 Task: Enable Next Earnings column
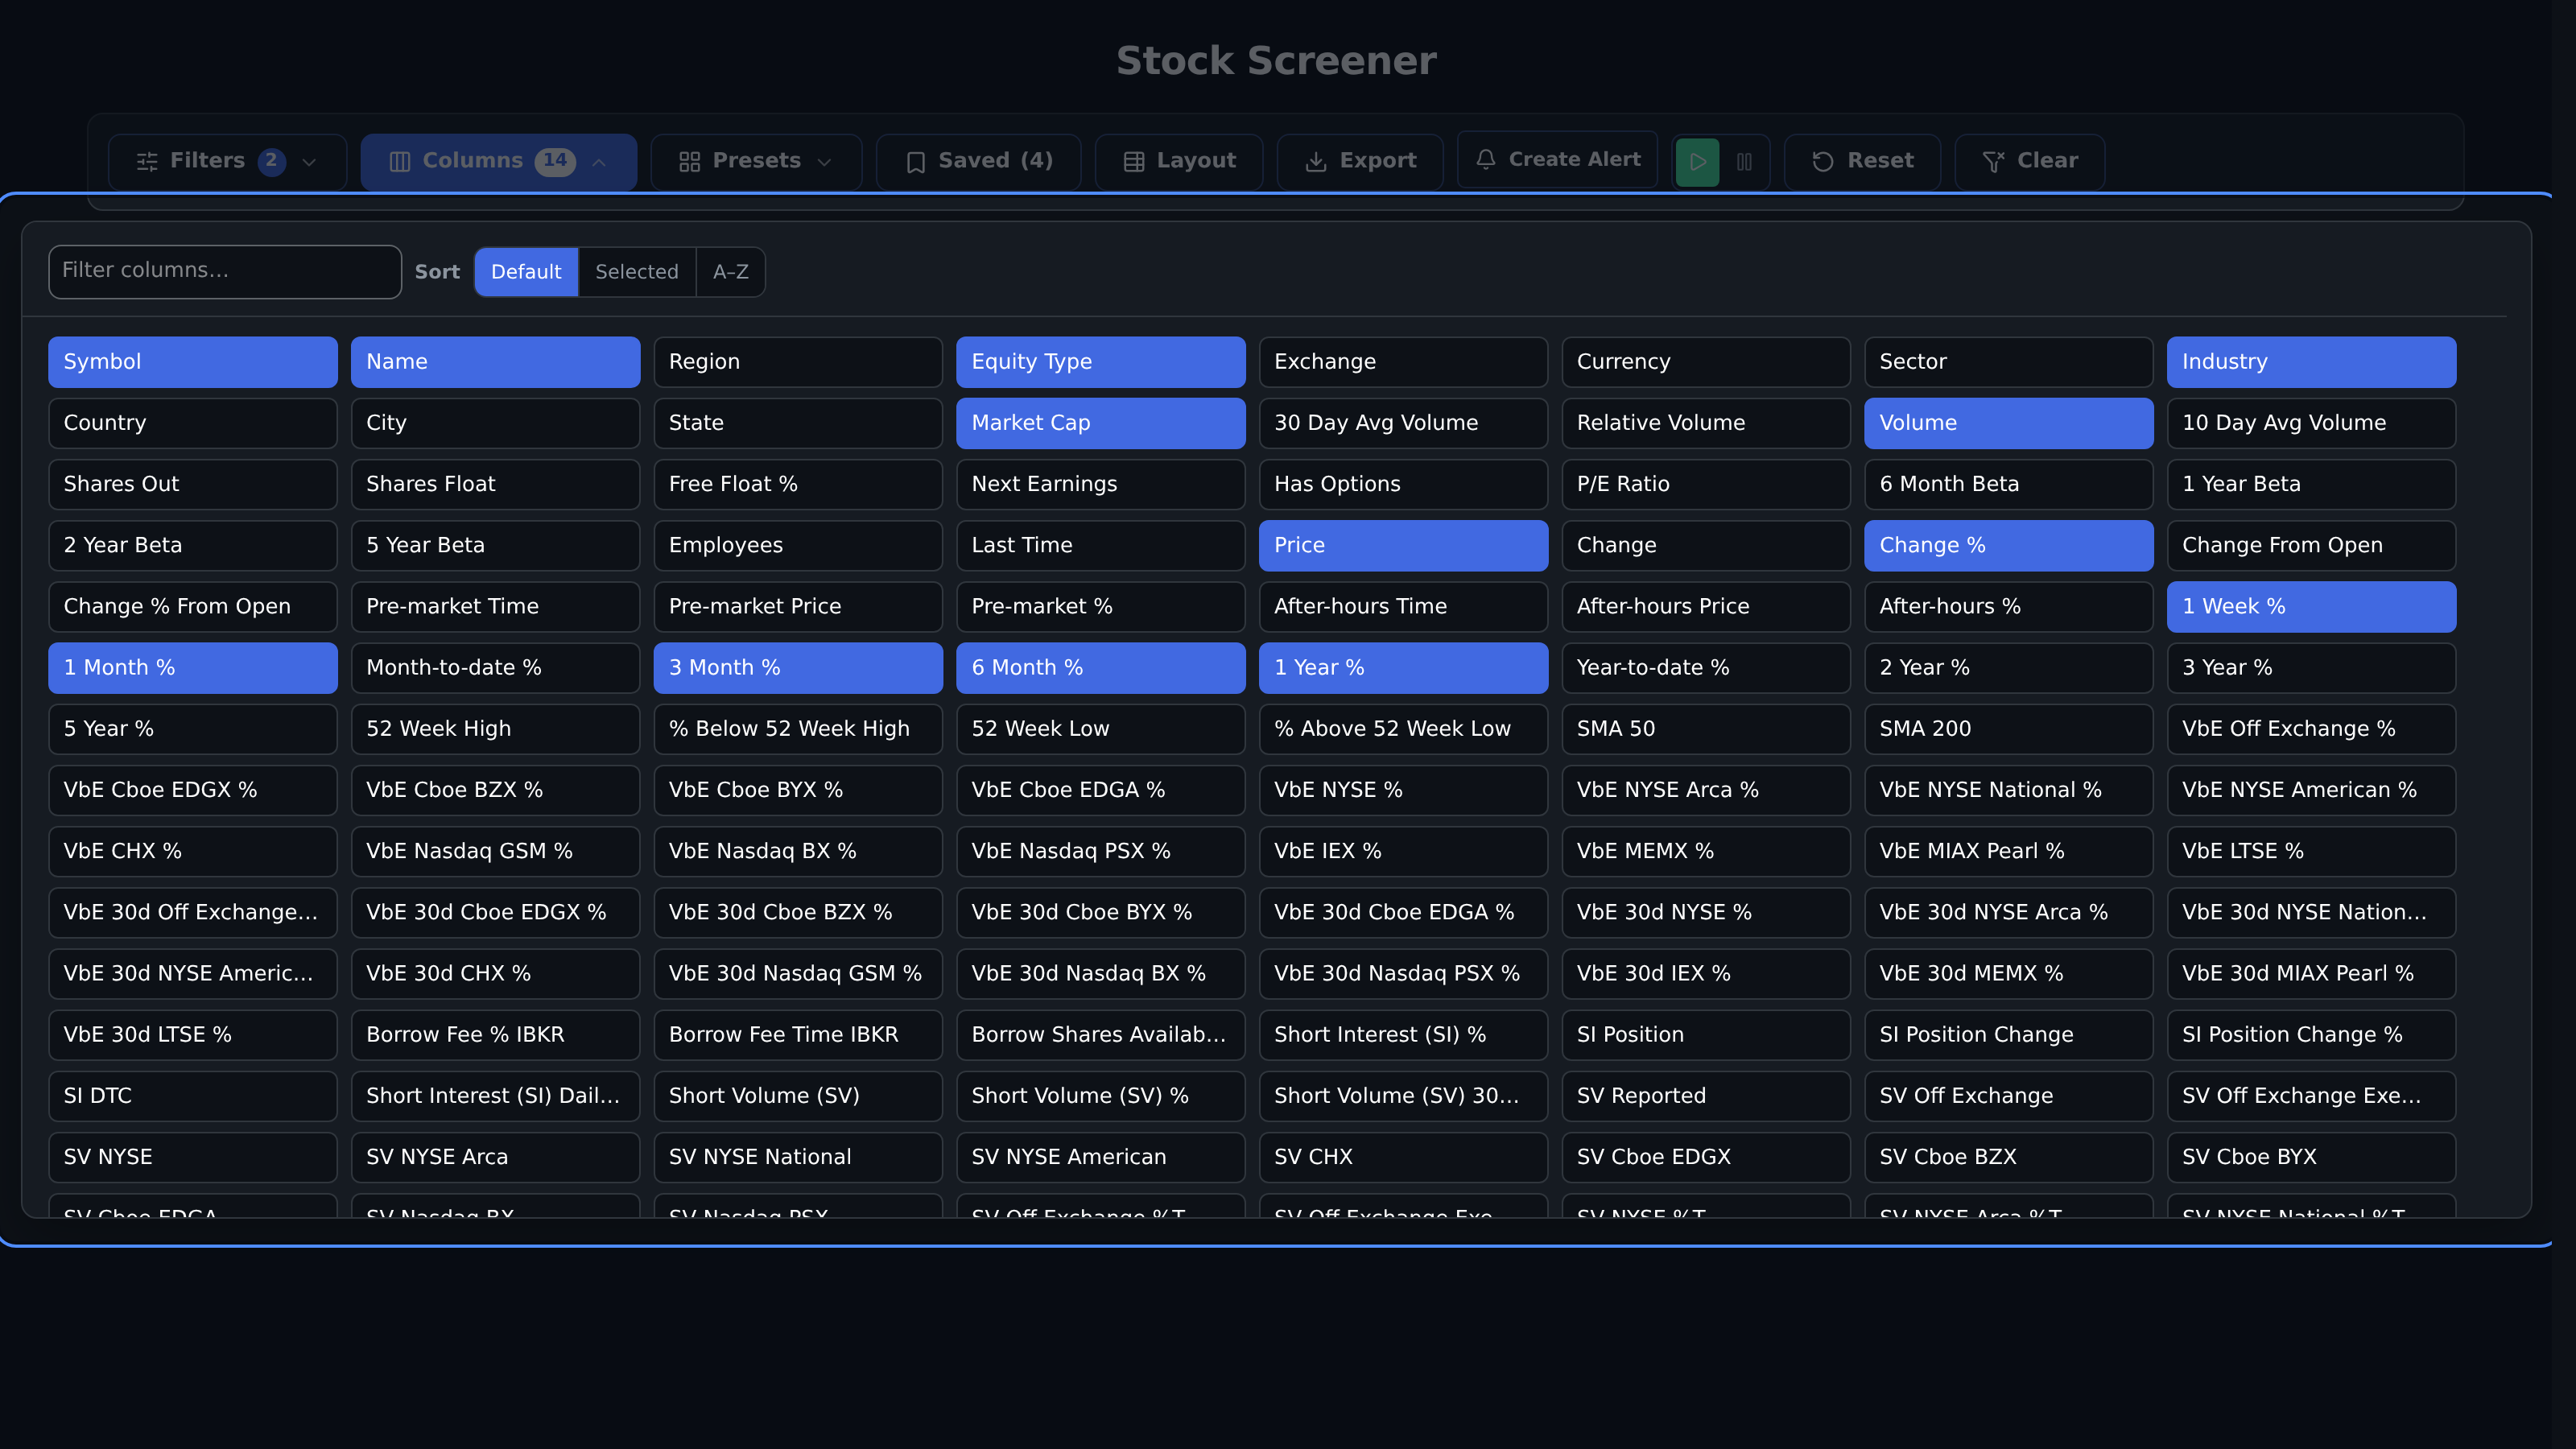click(1101, 484)
